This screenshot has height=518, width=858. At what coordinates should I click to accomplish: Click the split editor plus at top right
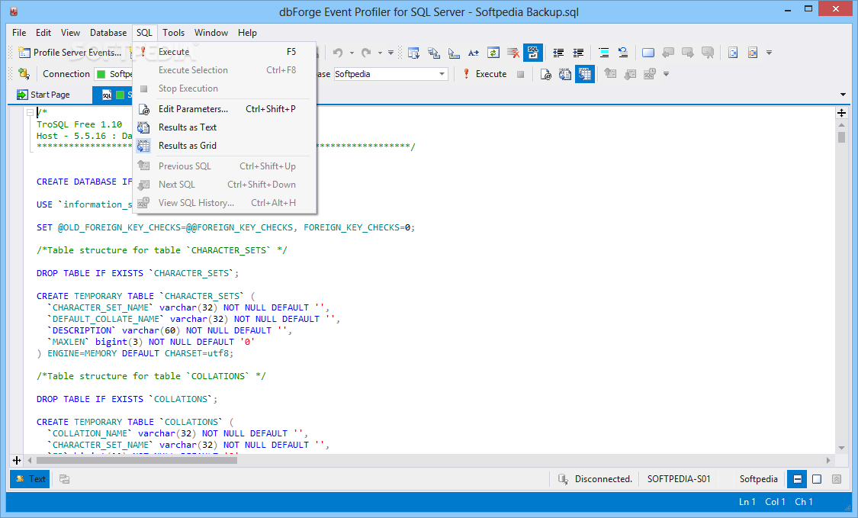click(x=841, y=113)
